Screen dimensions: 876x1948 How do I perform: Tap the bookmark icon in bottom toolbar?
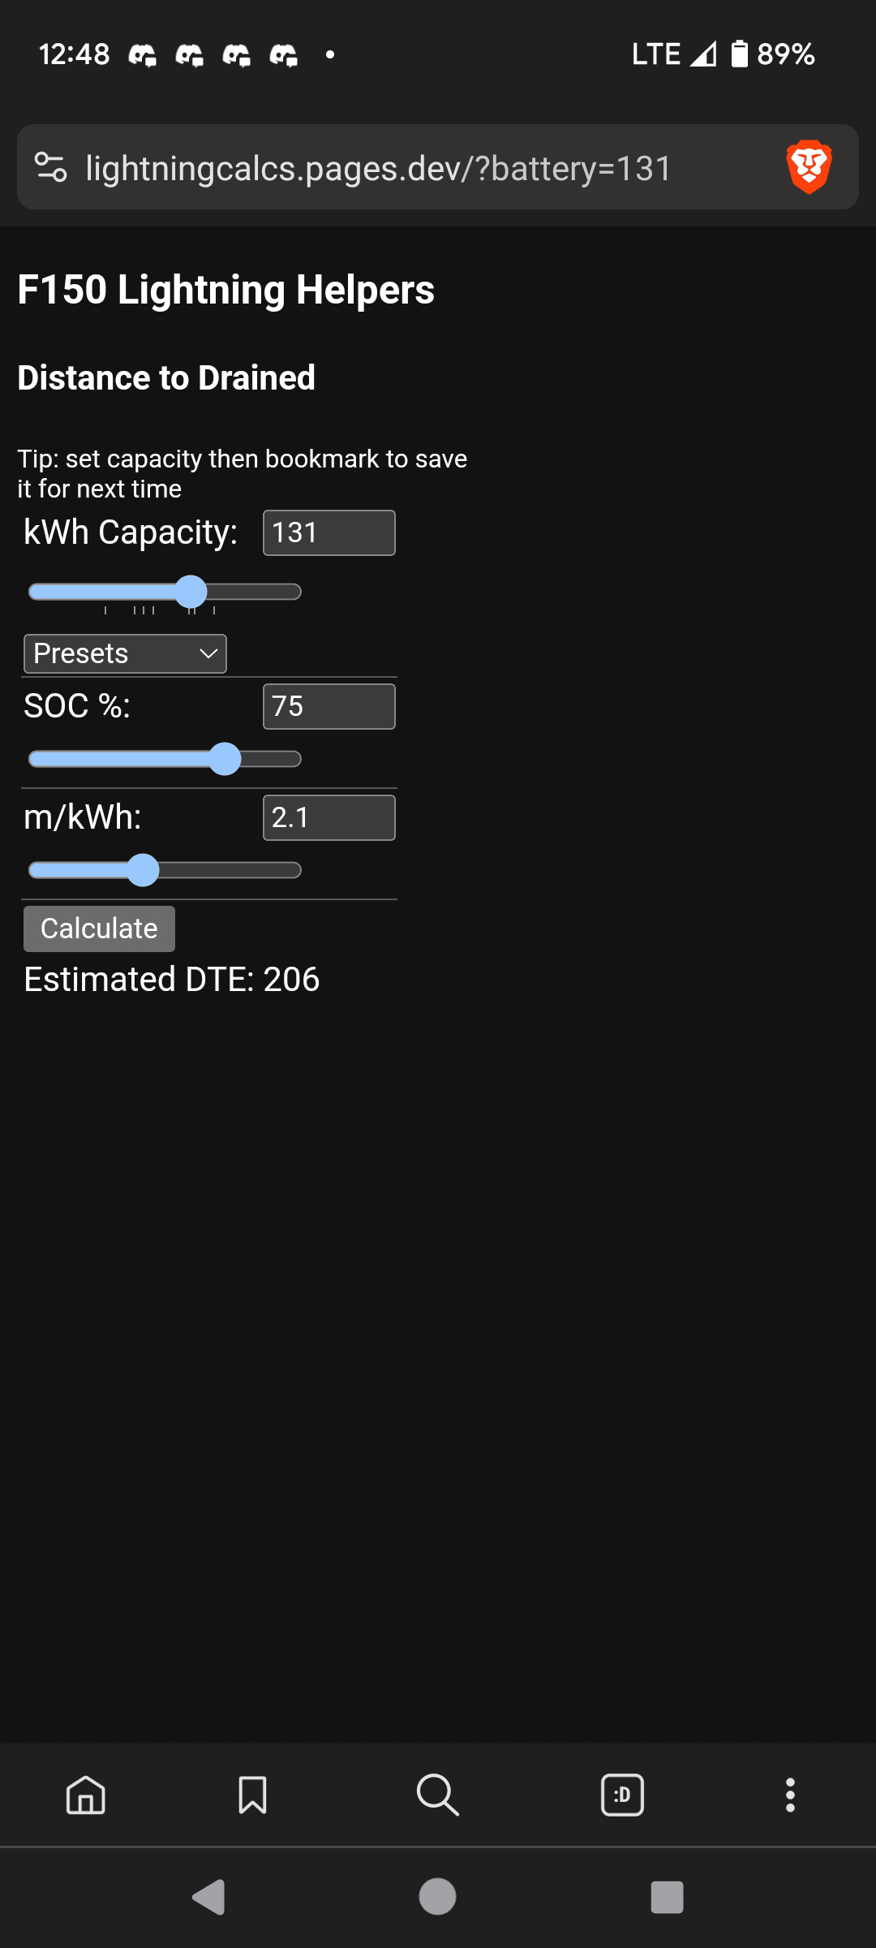coord(252,1795)
